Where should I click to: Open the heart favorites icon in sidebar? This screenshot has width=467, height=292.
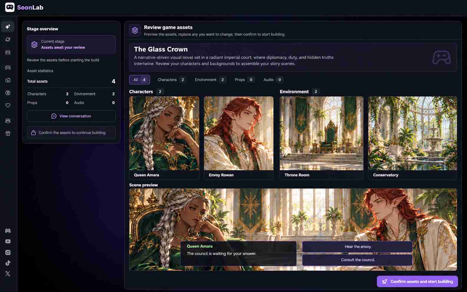coord(8,105)
